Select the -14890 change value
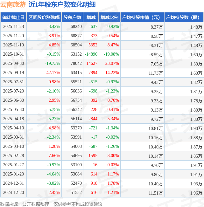The width and height of the screenshot is (204, 207). pos(91,54)
